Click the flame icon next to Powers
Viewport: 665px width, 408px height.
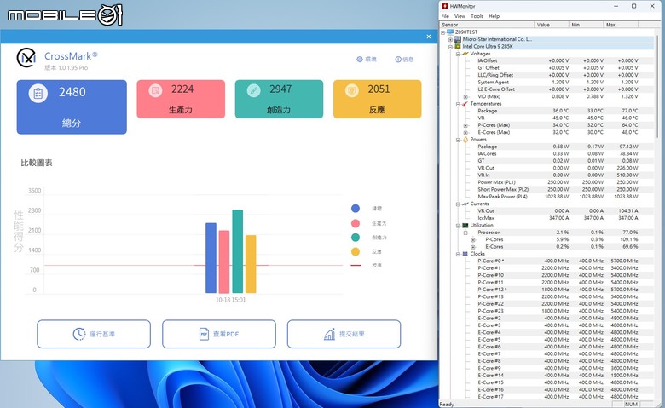point(465,140)
